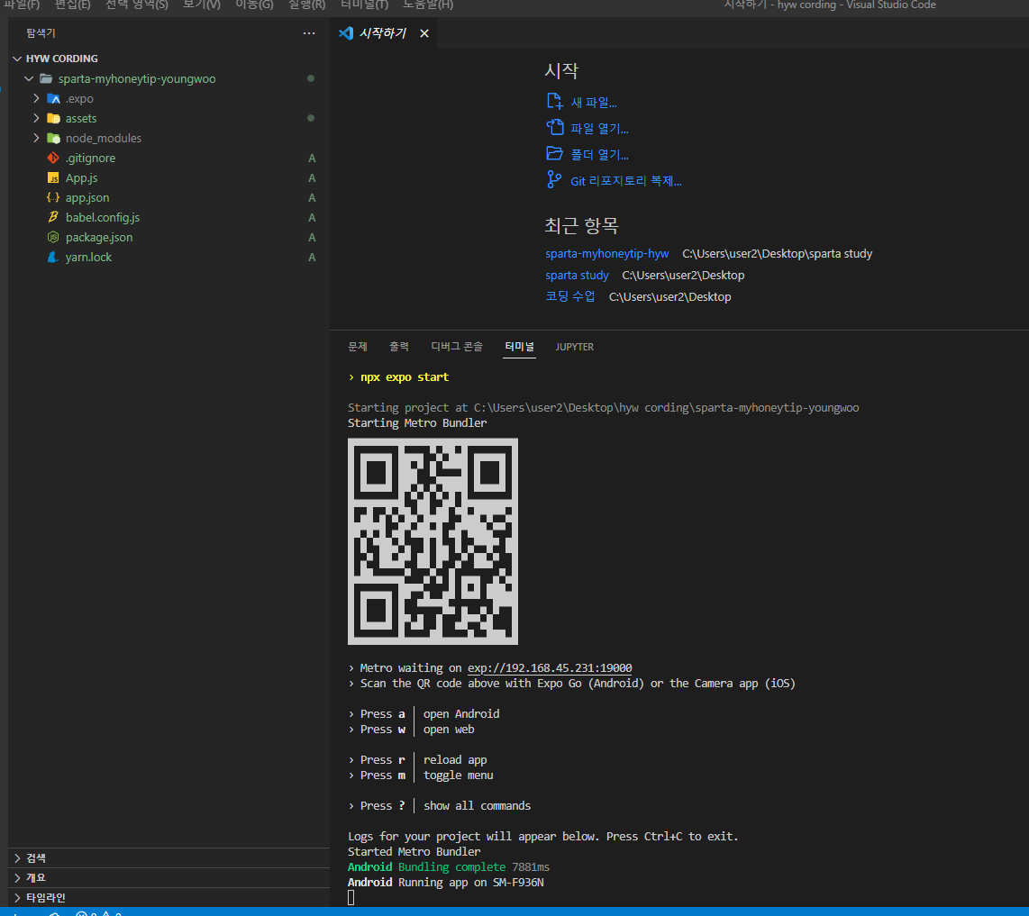
Task: Click the folder icon beside 폴더 열기
Action: 554,153
